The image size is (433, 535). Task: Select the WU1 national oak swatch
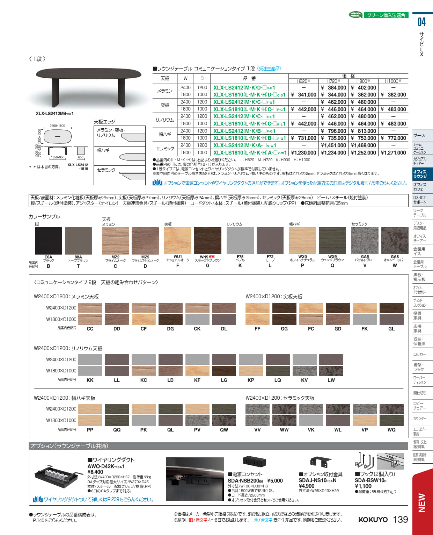178,241
